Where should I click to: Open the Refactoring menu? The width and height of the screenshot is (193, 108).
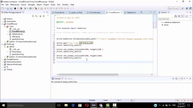coord(15,5)
